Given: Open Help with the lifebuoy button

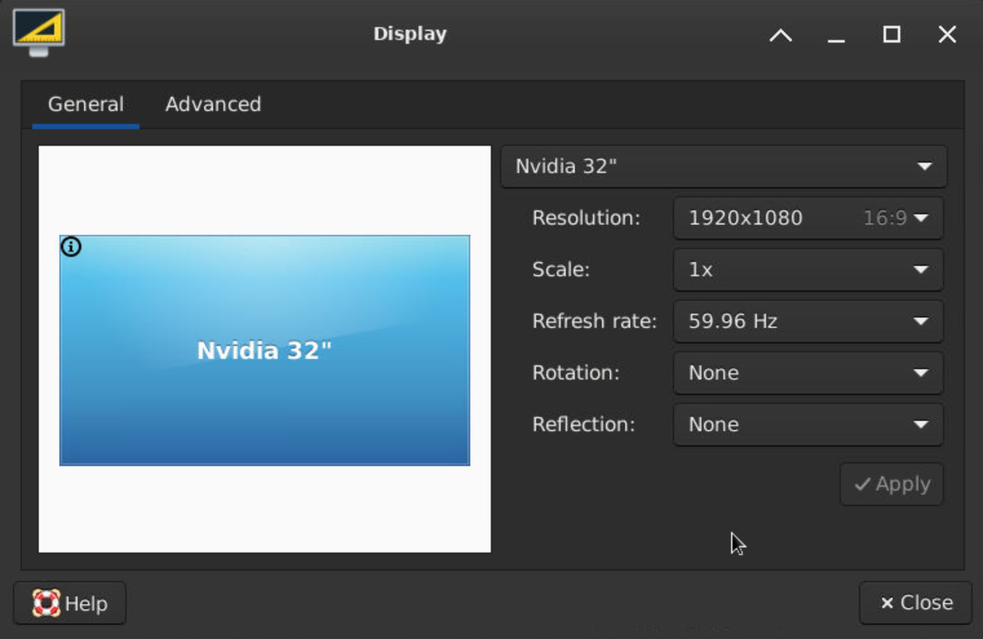Looking at the screenshot, I should point(70,603).
